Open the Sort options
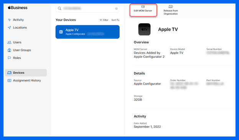This screenshot has height=140, width=239. [x=115, y=20]
